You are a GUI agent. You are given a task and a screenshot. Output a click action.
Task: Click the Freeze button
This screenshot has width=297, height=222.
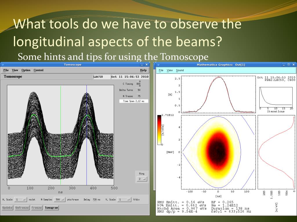click(37, 208)
